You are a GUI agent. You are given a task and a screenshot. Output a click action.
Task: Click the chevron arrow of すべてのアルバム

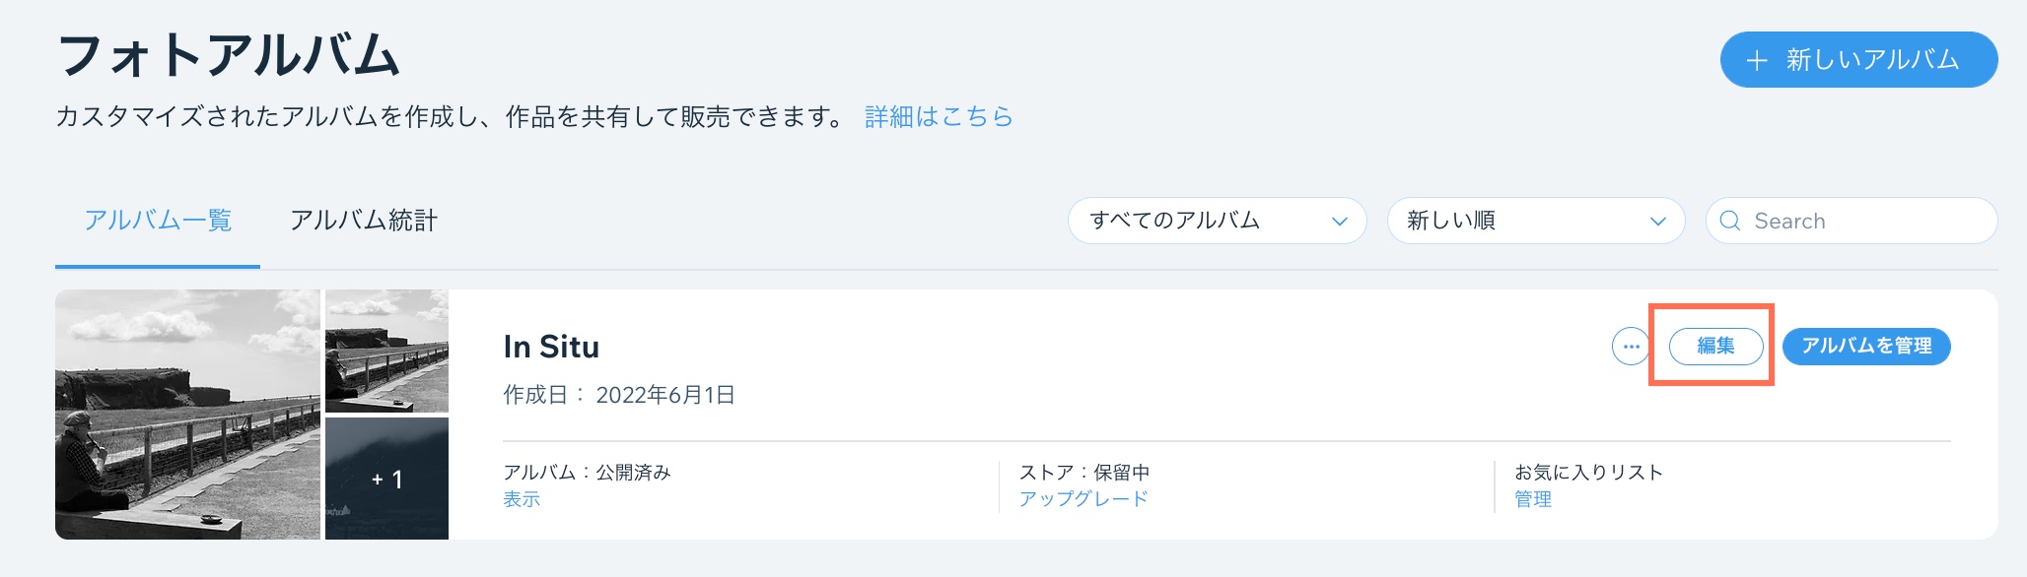1340,222
